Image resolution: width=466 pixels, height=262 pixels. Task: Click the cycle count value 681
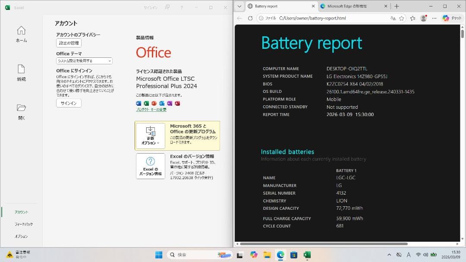pos(340,226)
